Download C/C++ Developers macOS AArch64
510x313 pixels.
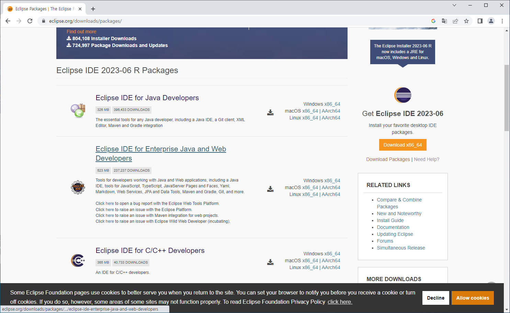click(331, 260)
